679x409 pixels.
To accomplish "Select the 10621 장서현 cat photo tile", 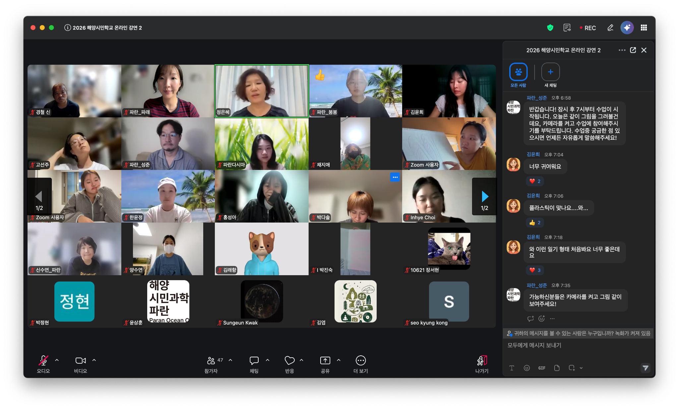I will pos(449,249).
